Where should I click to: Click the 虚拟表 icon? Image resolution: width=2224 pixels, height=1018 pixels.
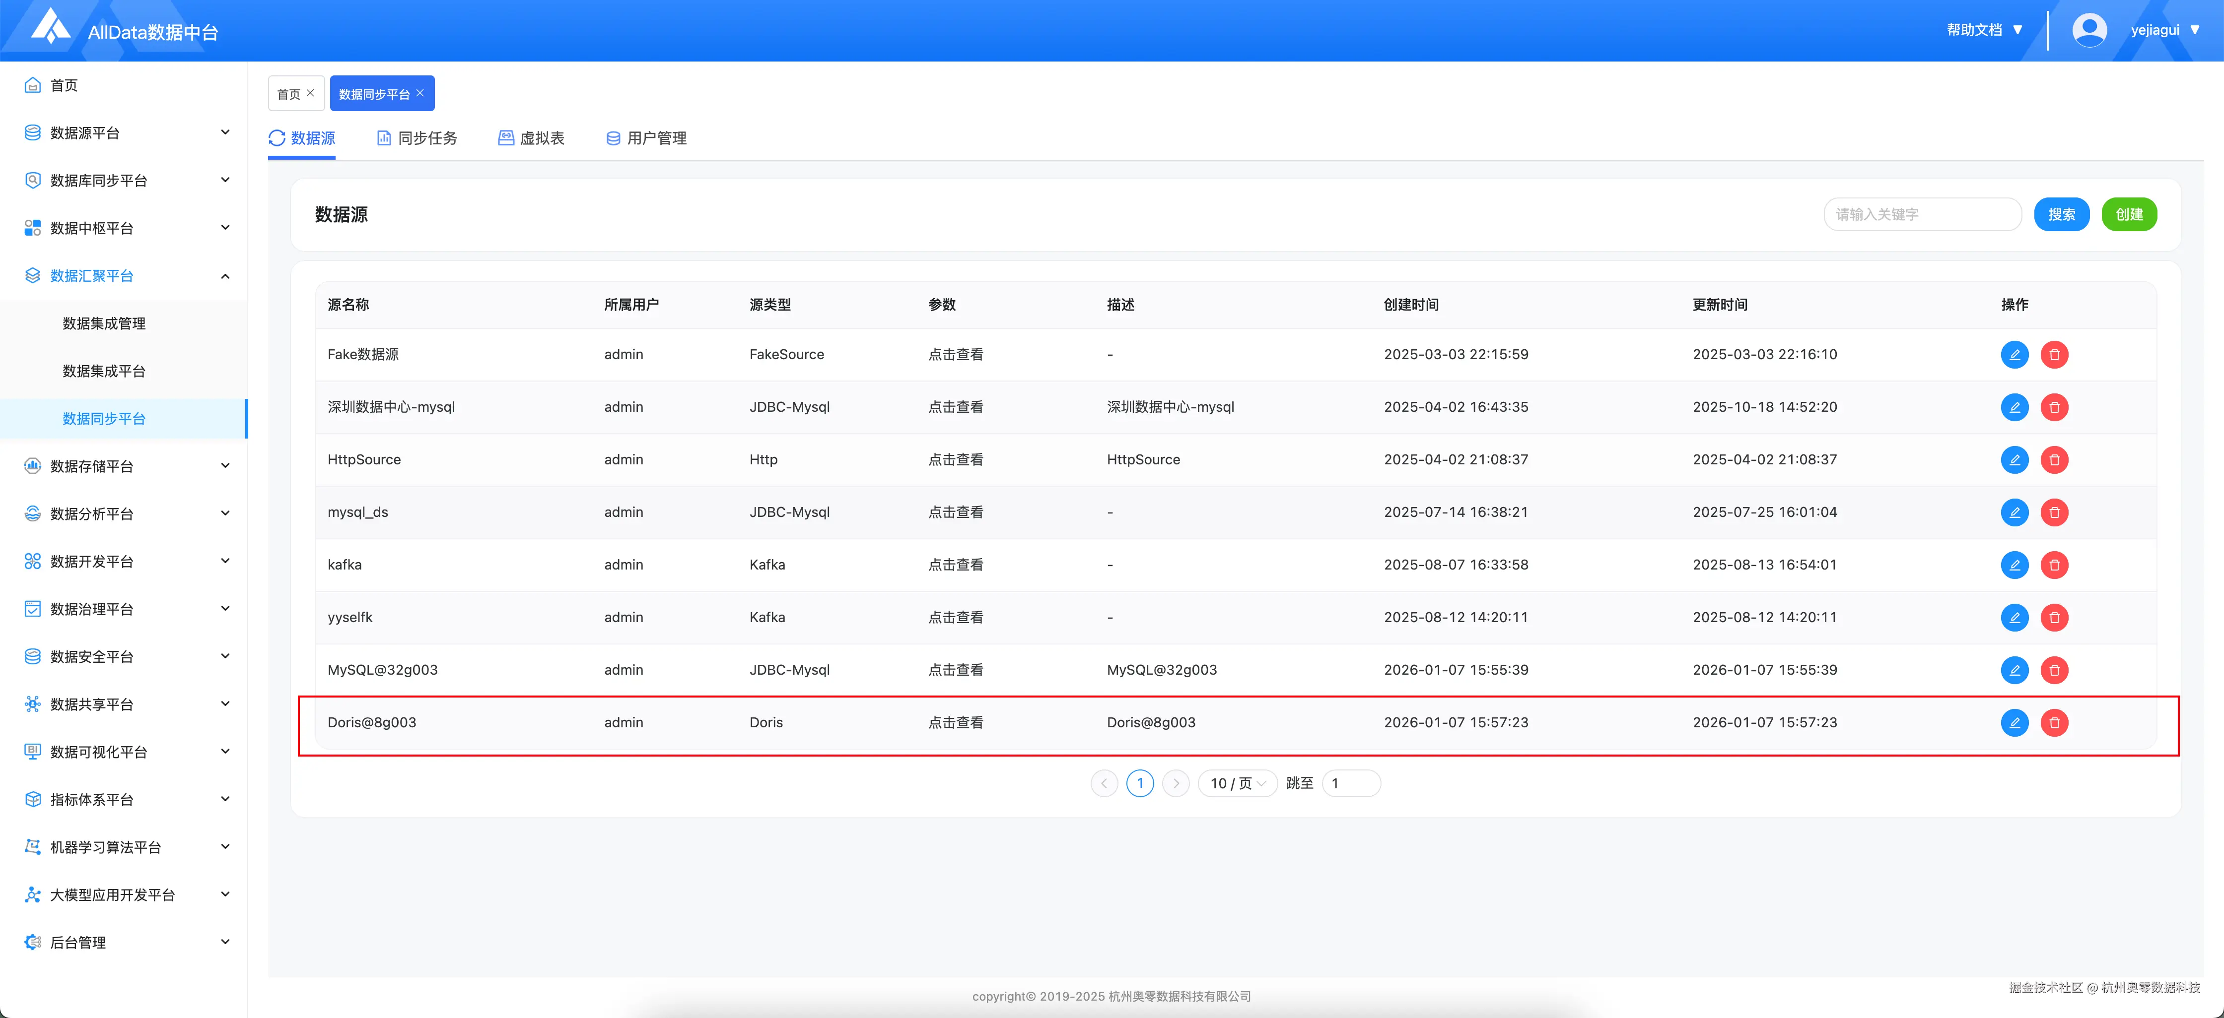click(506, 137)
